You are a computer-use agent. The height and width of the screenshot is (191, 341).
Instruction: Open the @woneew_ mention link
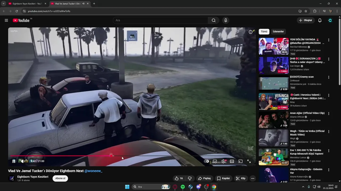coord(94,171)
